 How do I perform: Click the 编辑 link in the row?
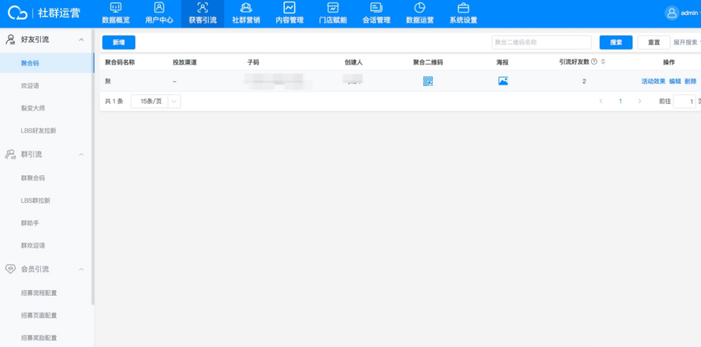click(675, 81)
